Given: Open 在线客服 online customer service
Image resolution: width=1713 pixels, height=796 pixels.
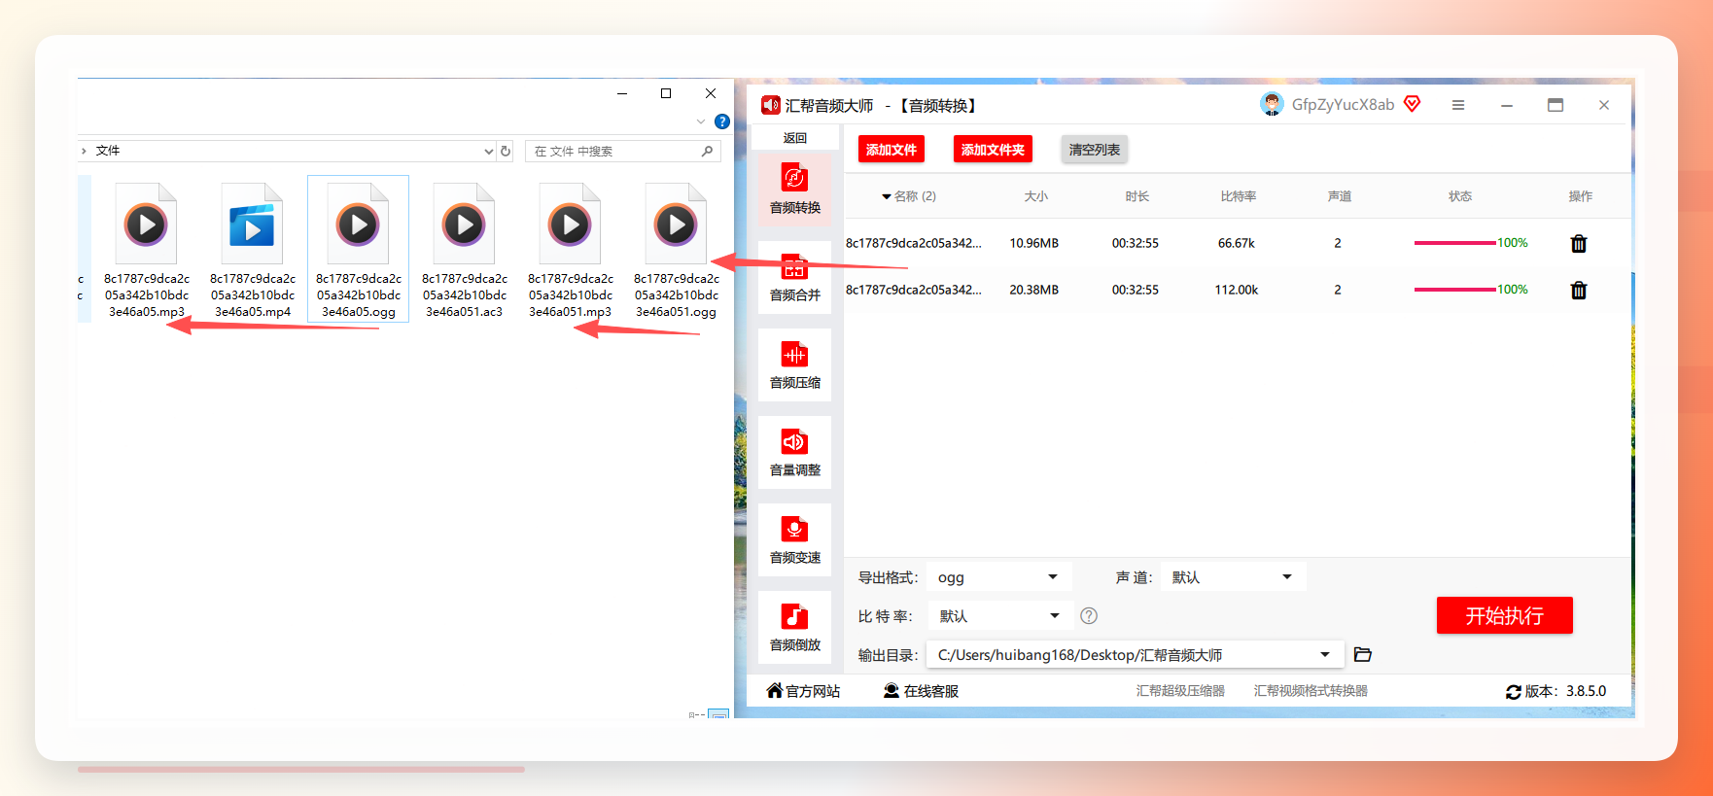Looking at the screenshot, I should click(x=921, y=691).
